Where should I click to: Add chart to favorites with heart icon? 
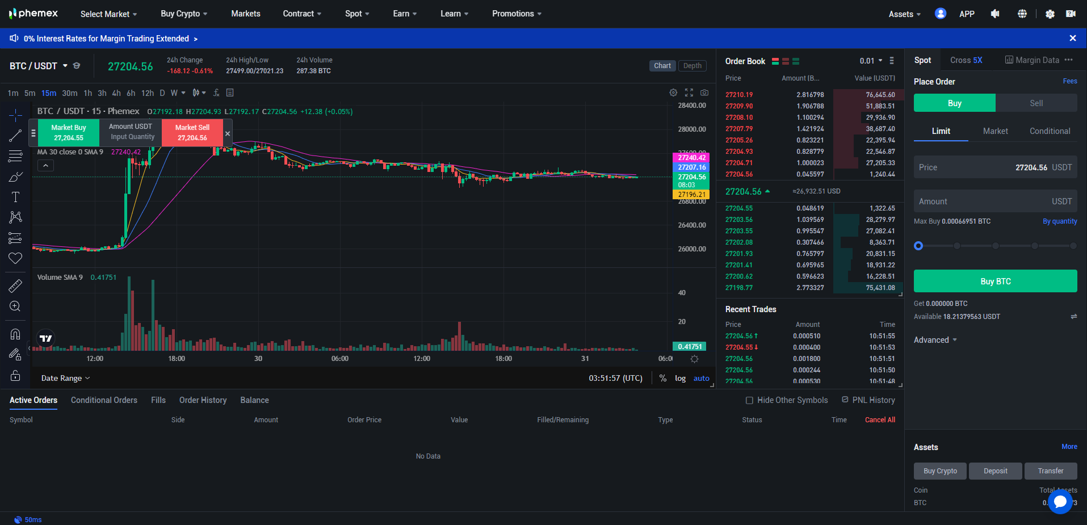(15, 258)
